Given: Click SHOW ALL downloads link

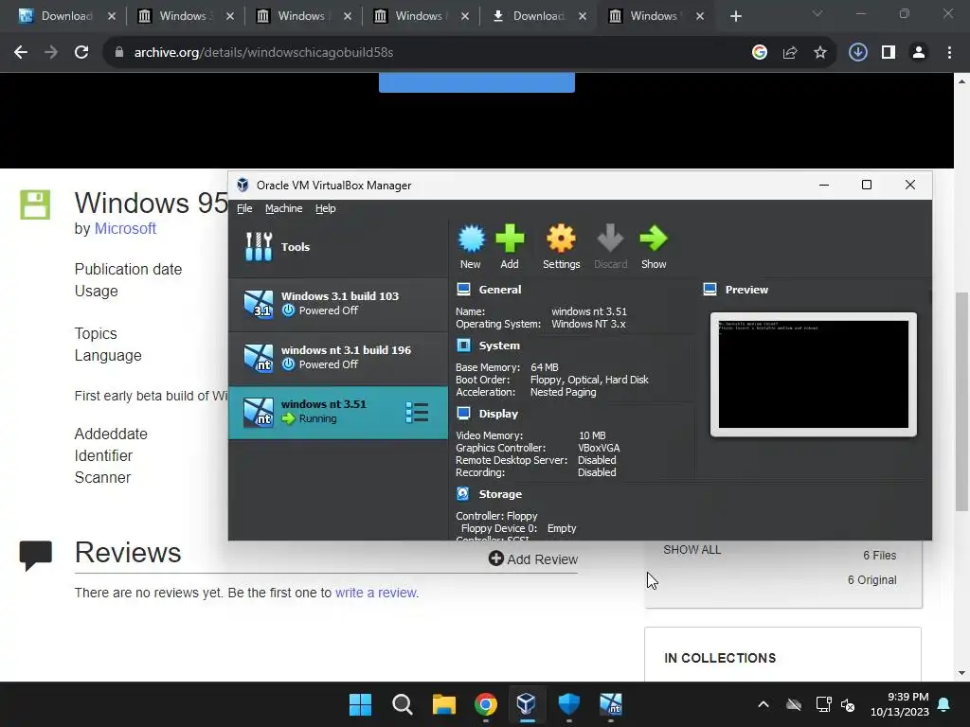Looking at the screenshot, I should [x=692, y=550].
